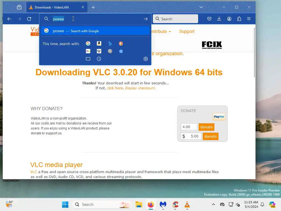Click the 5.00 dollar donation field

point(191,136)
